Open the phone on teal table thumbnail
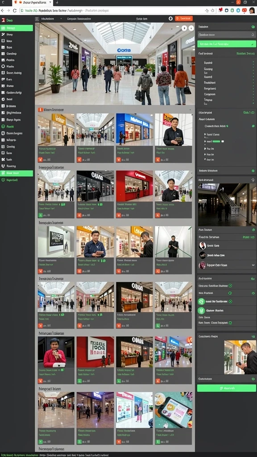Image resolution: width=257 pixels, height=457 pixels. (174, 410)
